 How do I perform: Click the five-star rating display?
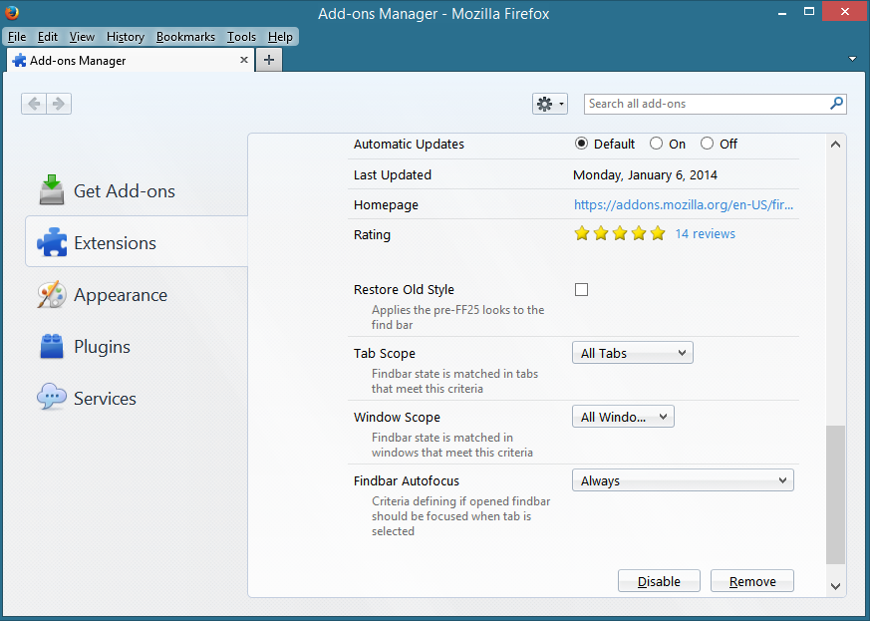pyautogui.click(x=620, y=233)
